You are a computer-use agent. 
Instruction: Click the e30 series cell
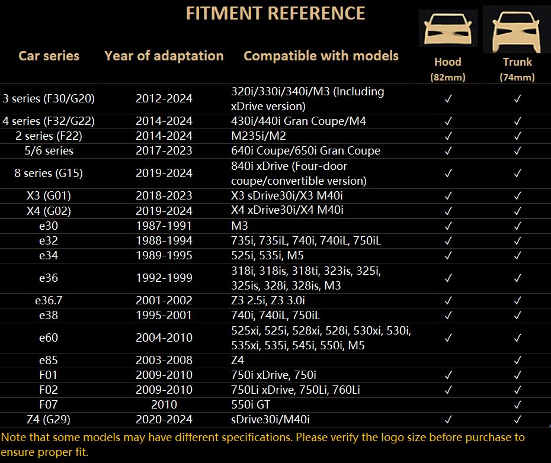(49, 226)
